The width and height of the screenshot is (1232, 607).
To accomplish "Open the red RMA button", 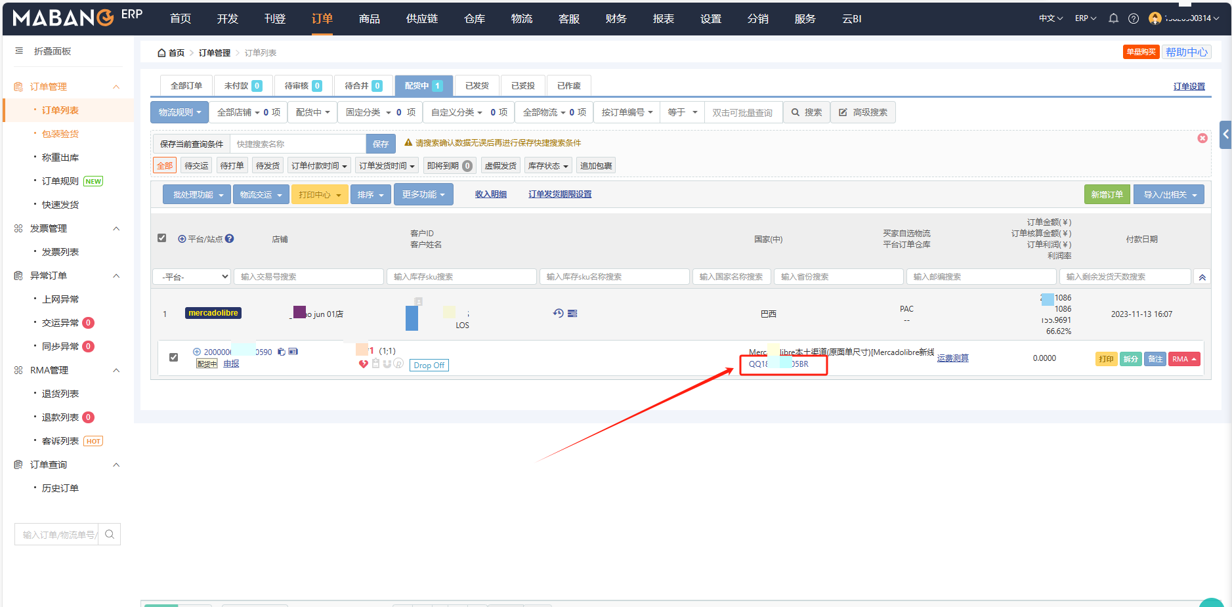I will [1185, 359].
